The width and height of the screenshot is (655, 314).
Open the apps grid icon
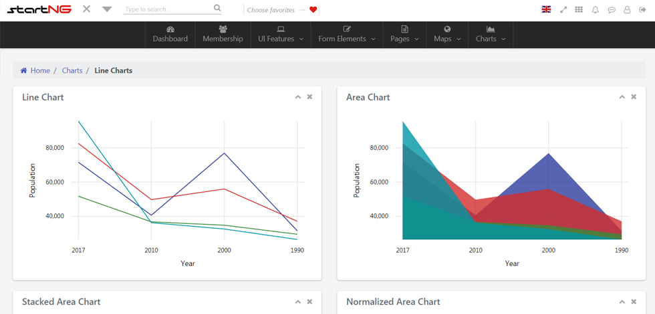pyautogui.click(x=579, y=9)
